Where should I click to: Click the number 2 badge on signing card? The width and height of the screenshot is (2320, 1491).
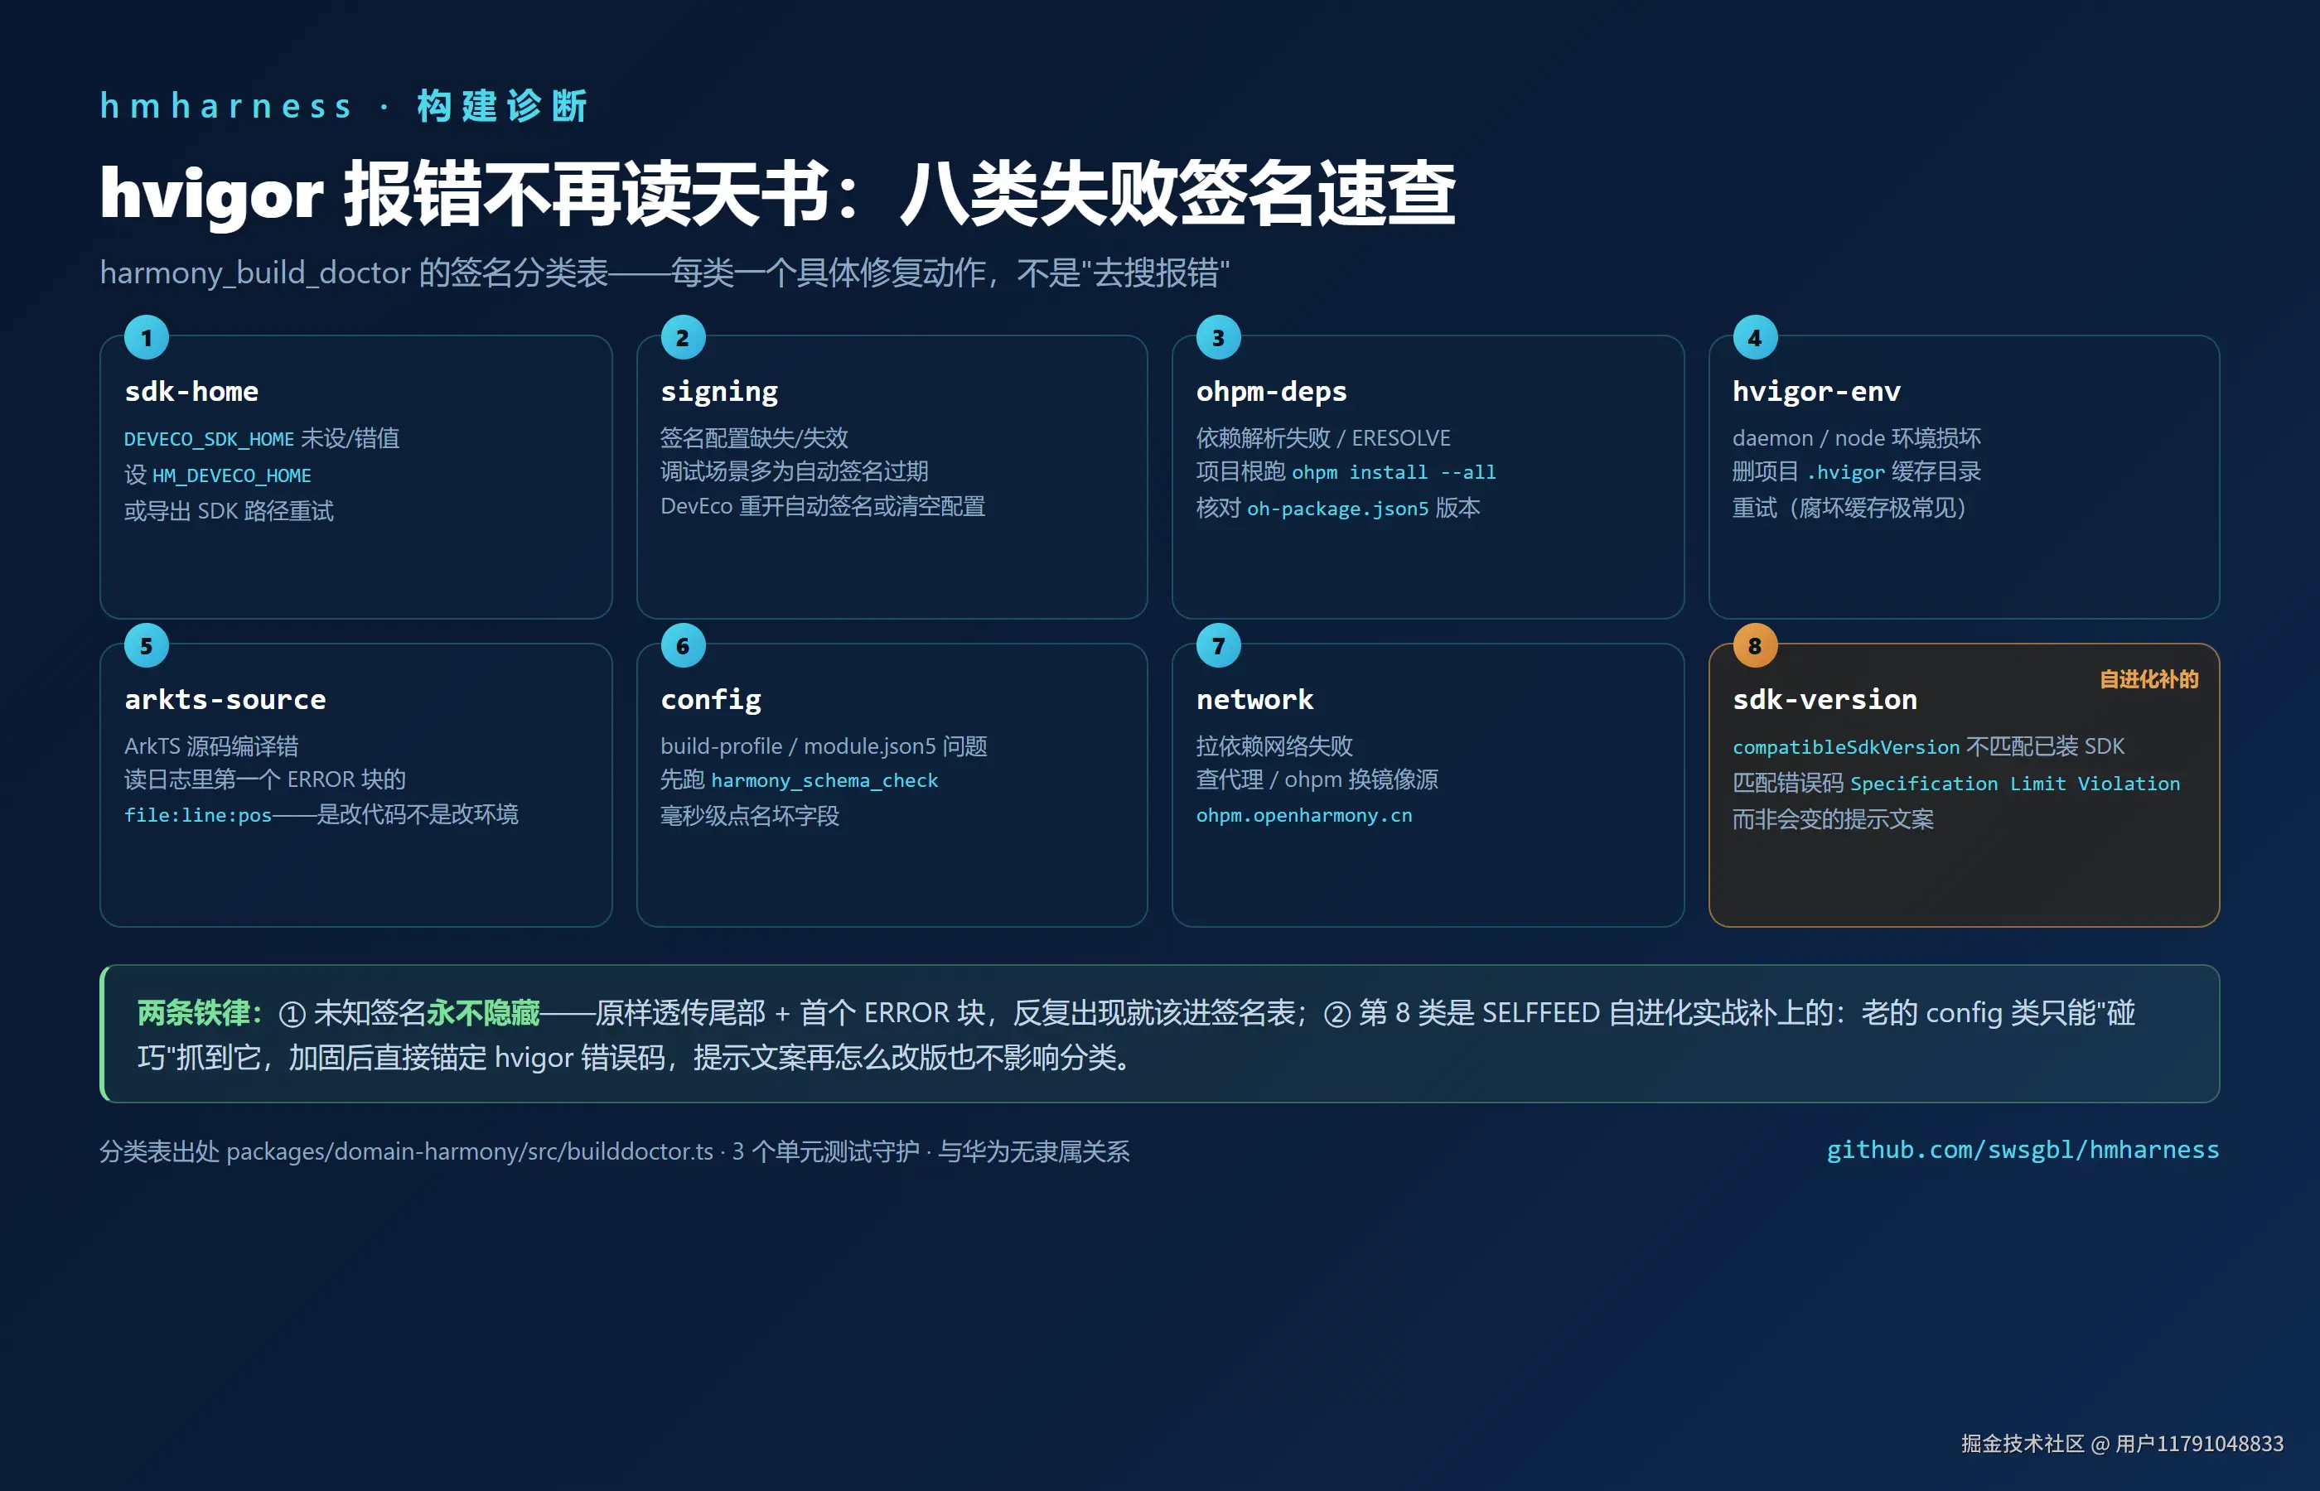[683, 338]
